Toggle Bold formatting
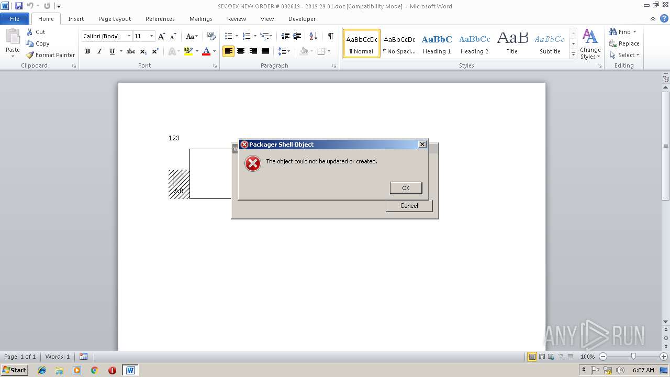670x377 pixels. click(87, 51)
